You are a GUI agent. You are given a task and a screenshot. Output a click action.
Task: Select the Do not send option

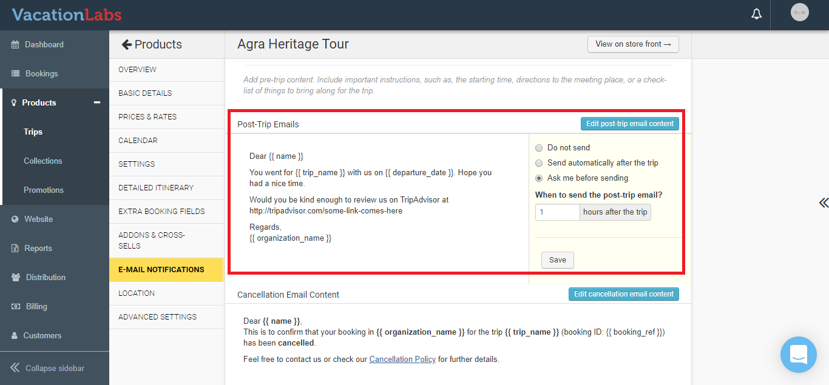point(539,148)
